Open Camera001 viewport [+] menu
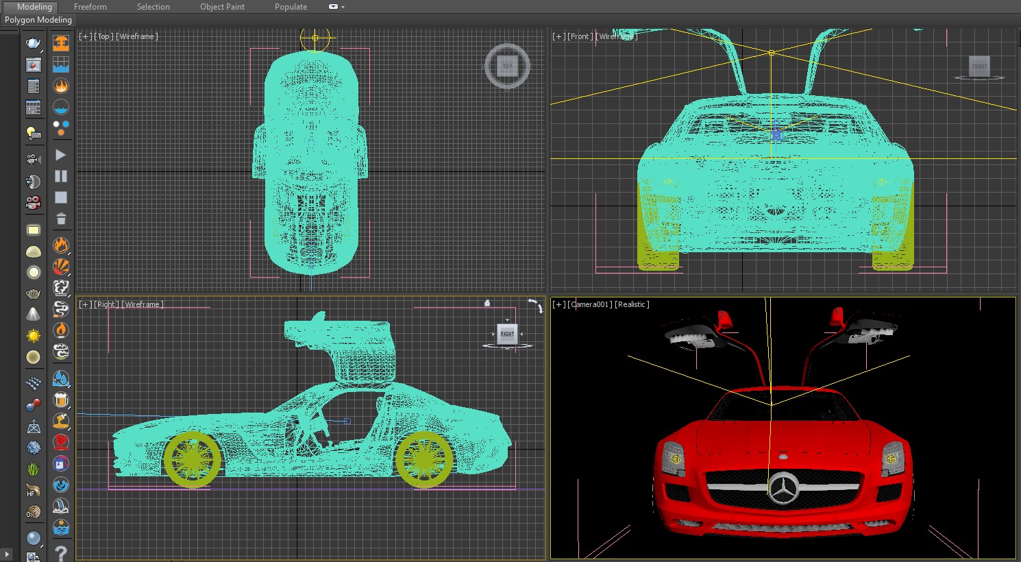Image resolution: width=1021 pixels, height=562 pixels. pyautogui.click(x=559, y=304)
